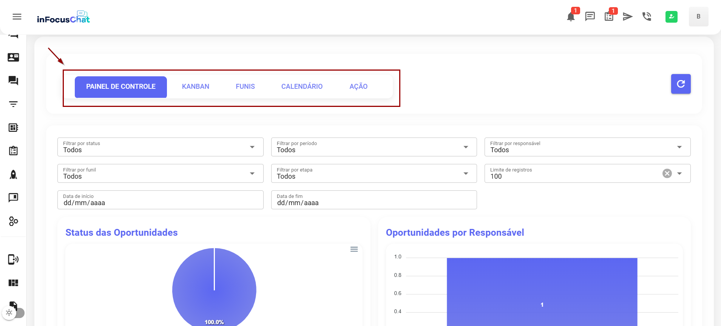The image size is (721, 326).
Task: Open the rocket icon in sidebar
Action: point(13,175)
